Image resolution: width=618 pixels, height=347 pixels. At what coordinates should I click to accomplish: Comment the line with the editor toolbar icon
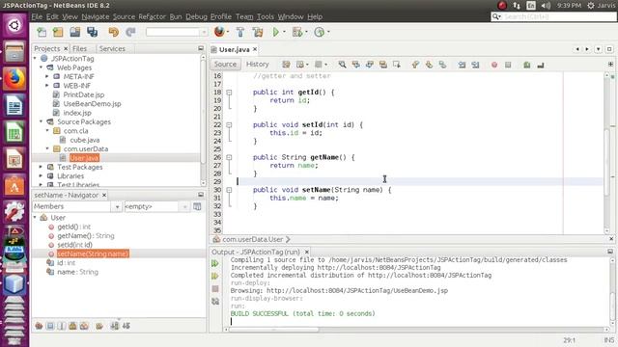[x=527, y=65]
